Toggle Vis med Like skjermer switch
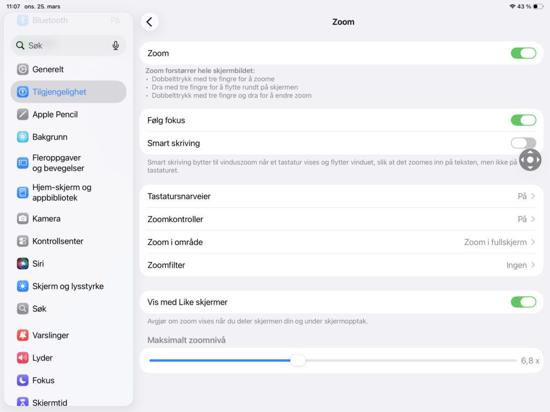This screenshot has height=412, width=550. 523,302
